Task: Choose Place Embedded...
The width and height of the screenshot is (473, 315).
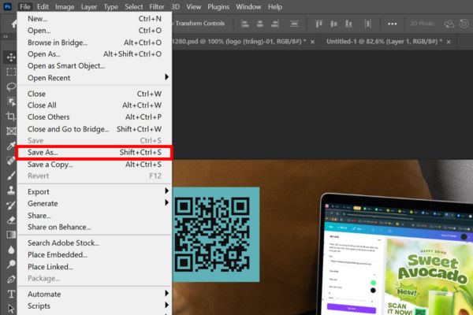Action: [x=95, y=255]
